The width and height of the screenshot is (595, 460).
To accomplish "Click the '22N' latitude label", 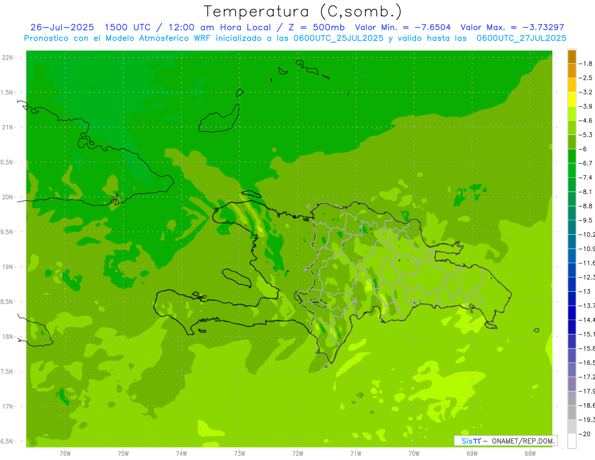I will click(7, 58).
